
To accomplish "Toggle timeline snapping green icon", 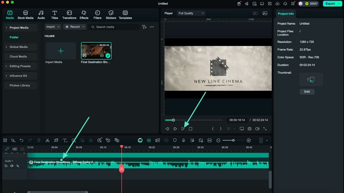I will tap(149, 140).
